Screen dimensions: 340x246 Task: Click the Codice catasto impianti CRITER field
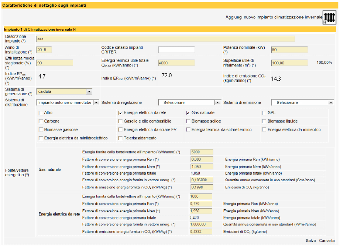coord(176,50)
